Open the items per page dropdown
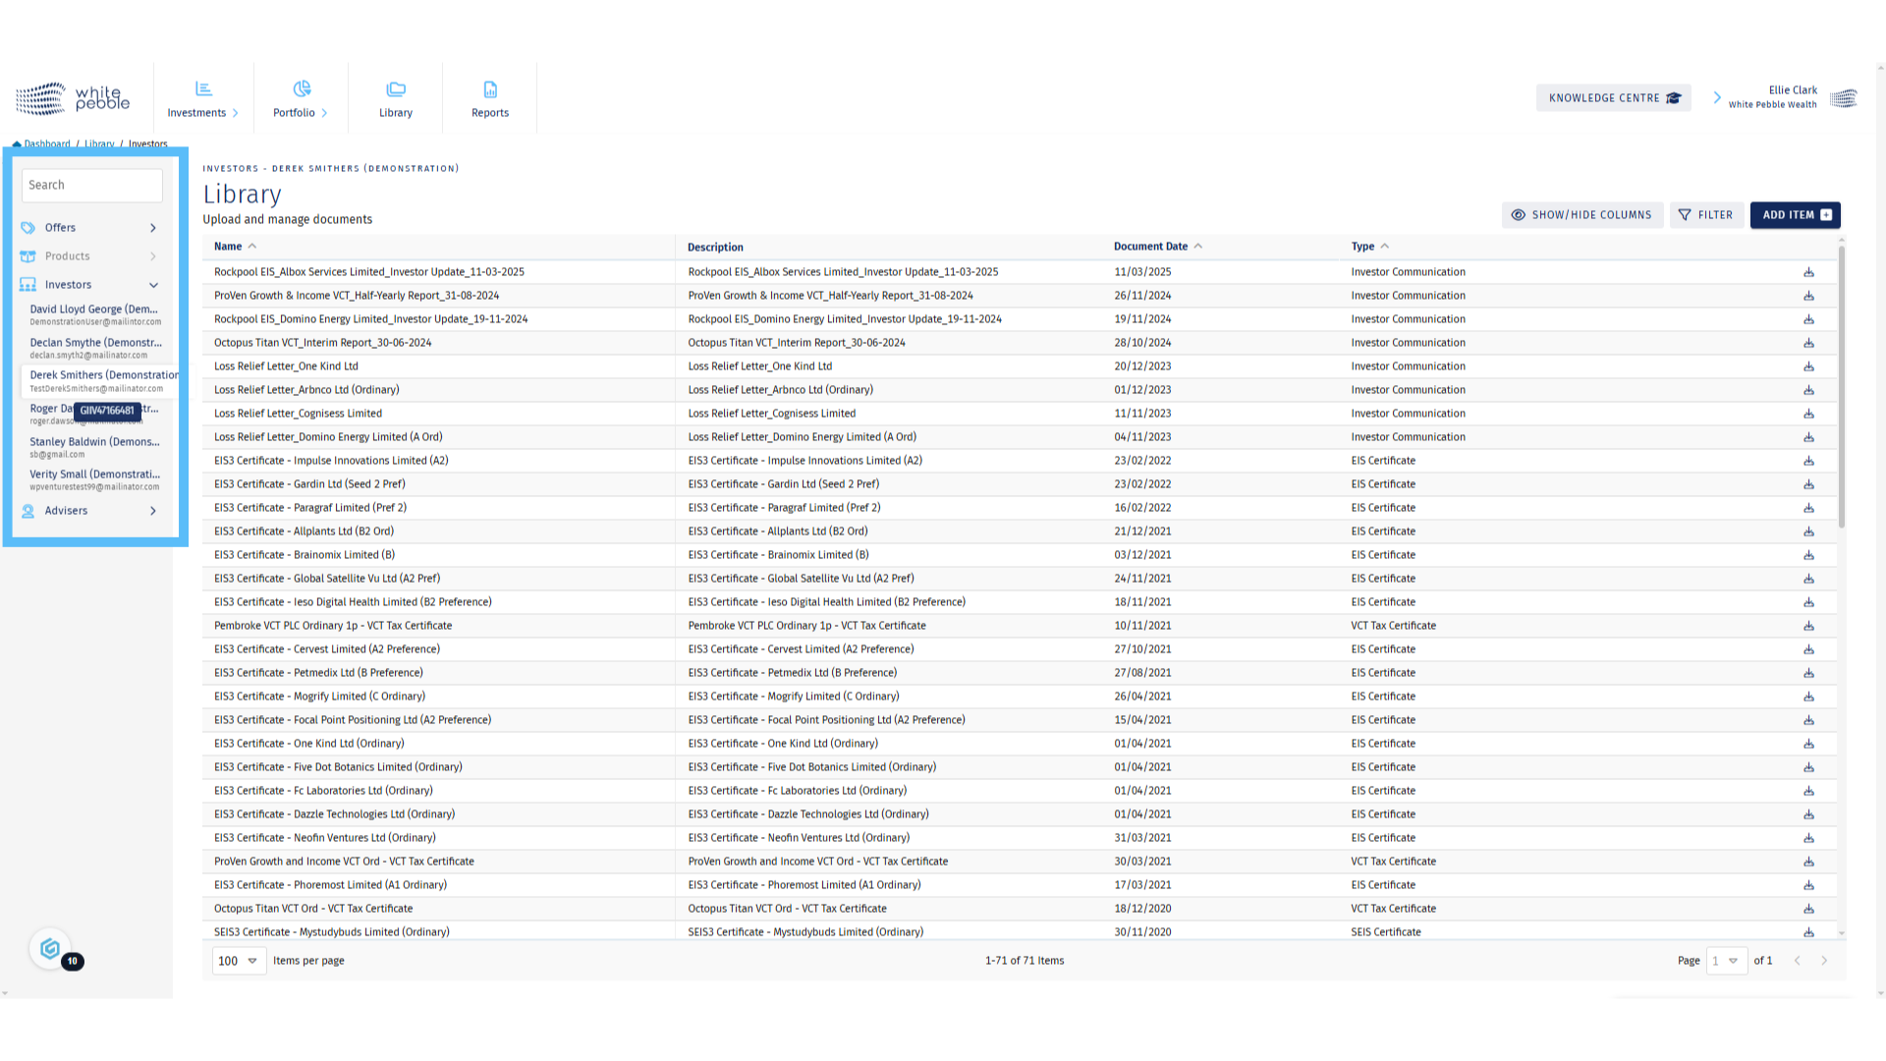The height and width of the screenshot is (1061, 1886). (239, 961)
